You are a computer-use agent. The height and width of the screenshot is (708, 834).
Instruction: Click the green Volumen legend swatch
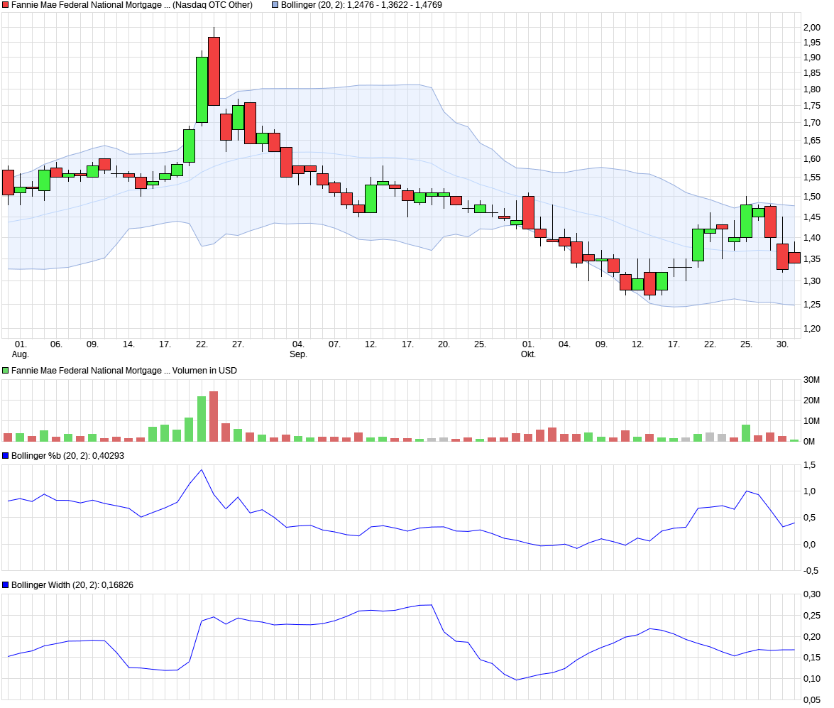pyautogui.click(x=6, y=371)
